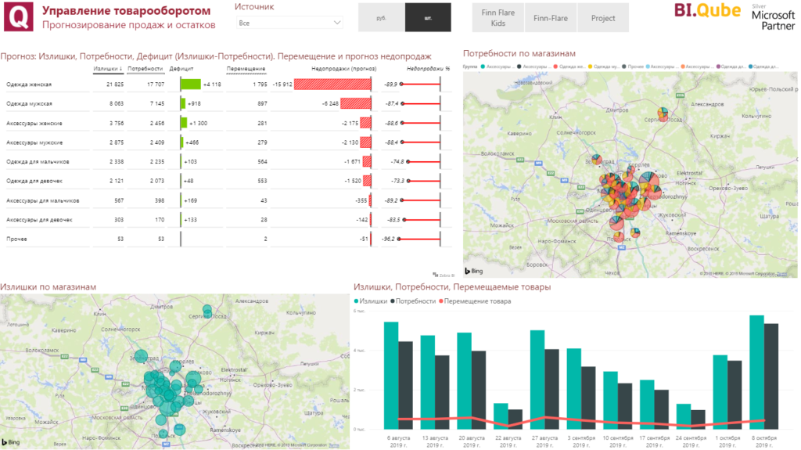The image size is (801, 450).
Task: Click red Одежда же... legend dot
Action: (555, 67)
